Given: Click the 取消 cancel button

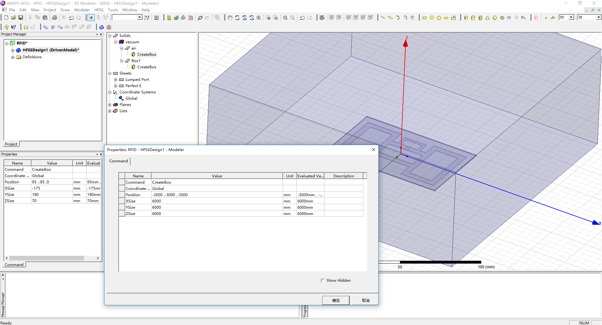Looking at the screenshot, I should [365, 300].
